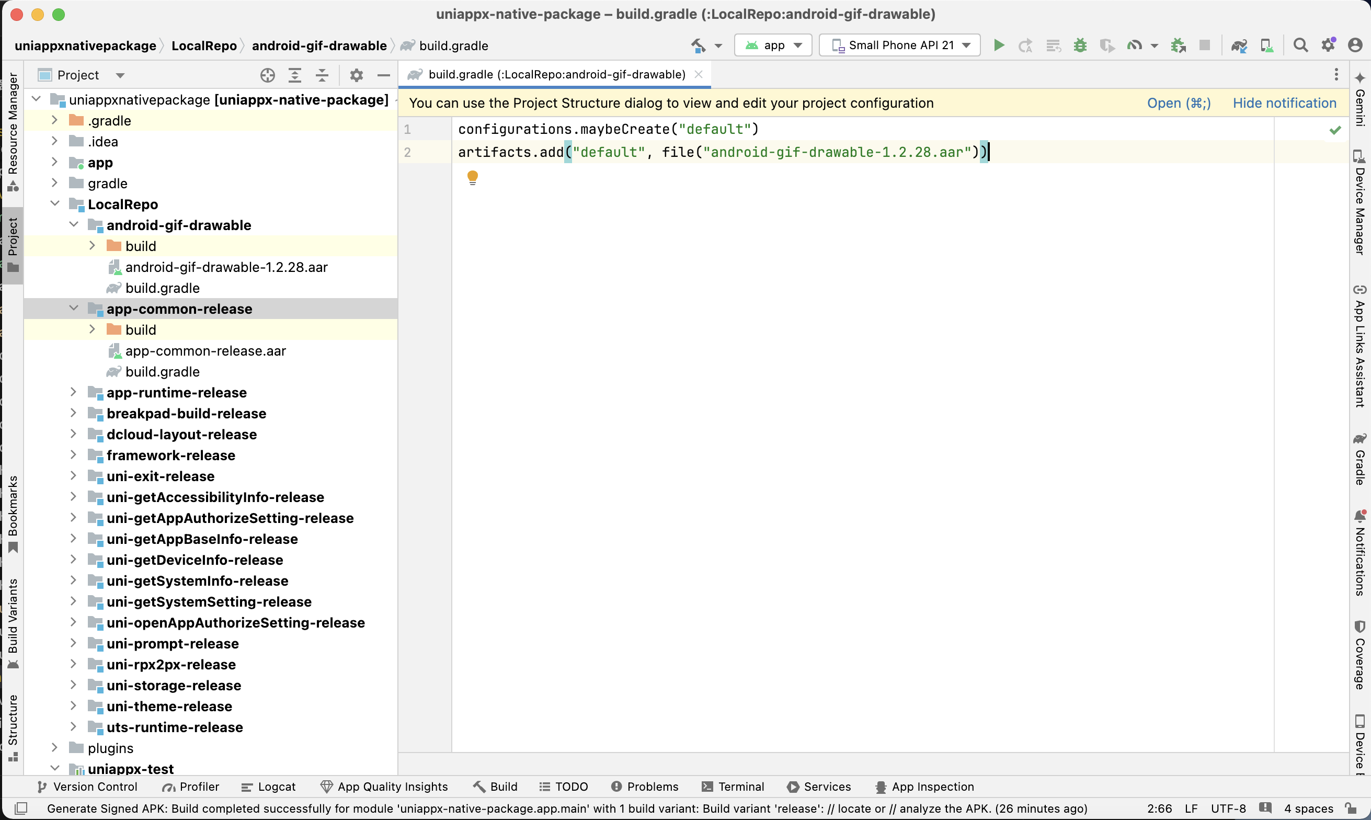Close the build.gradle editor tab
Image resolution: width=1371 pixels, height=820 pixels.
tap(698, 75)
